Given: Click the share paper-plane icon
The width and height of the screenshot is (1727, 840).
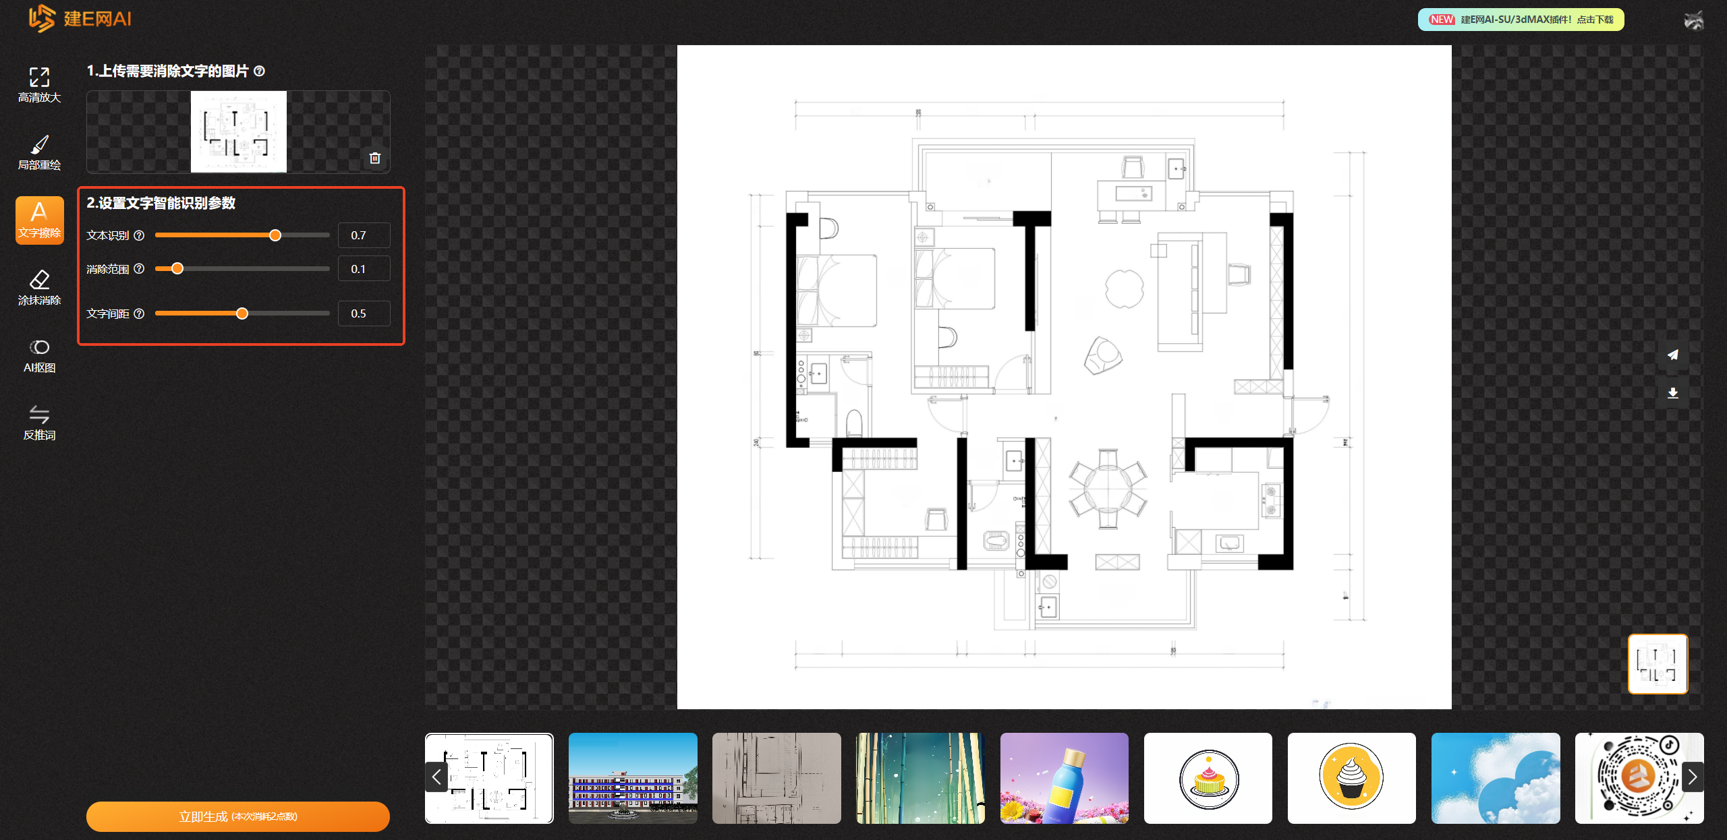Looking at the screenshot, I should 1672,355.
